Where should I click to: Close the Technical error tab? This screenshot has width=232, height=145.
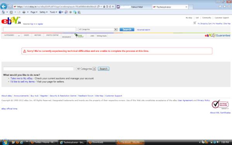tap(186, 7)
